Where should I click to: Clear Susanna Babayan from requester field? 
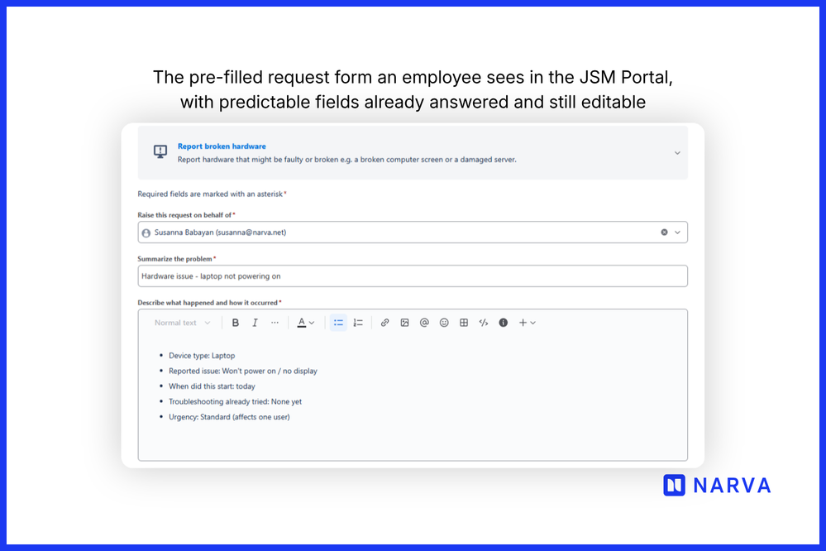[664, 232]
